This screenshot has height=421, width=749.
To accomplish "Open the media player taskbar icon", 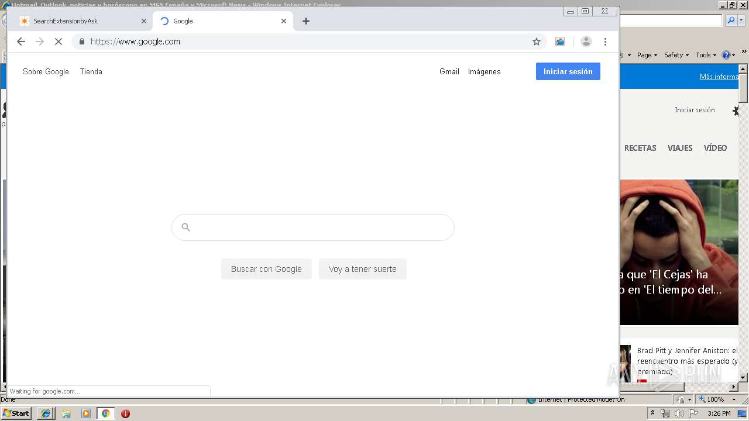I will click(86, 413).
